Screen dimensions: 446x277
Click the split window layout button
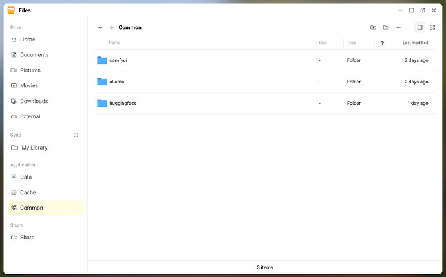(411, 10)
